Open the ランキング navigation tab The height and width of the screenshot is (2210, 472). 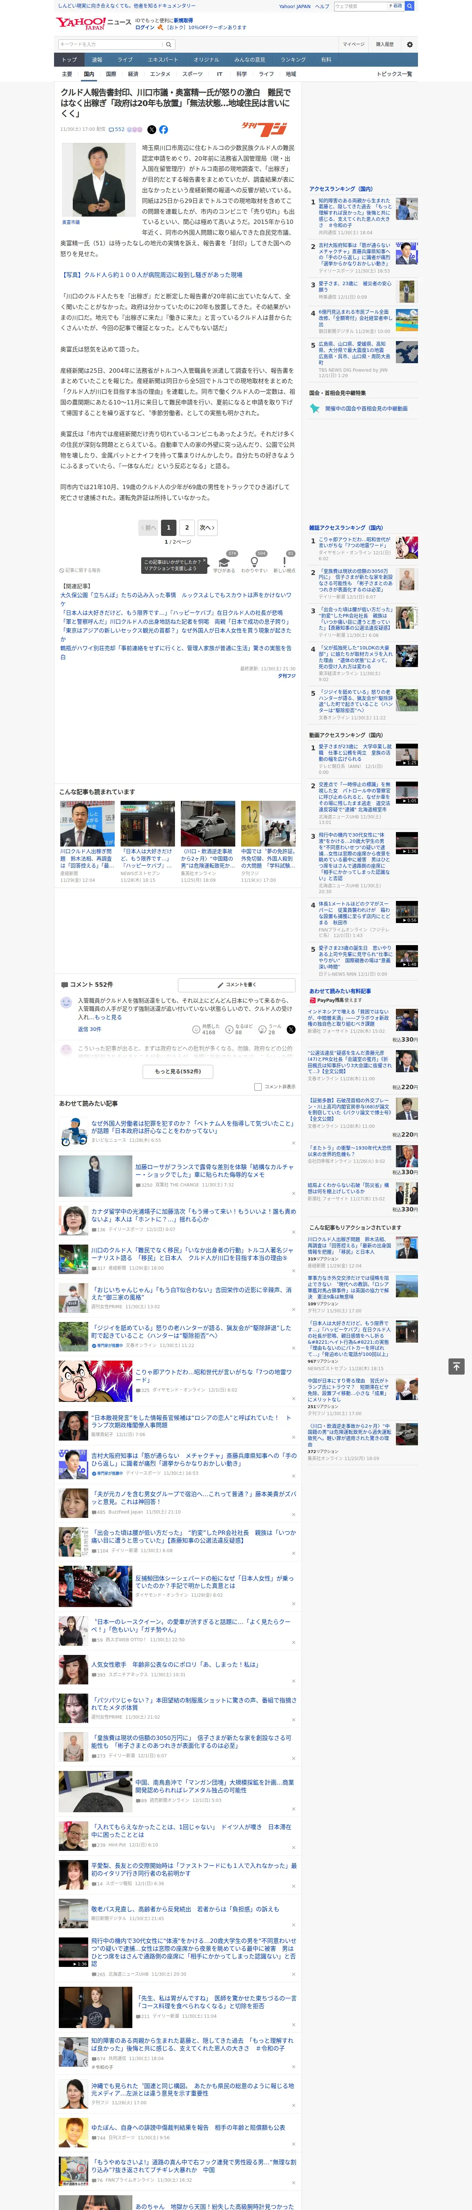293,59
